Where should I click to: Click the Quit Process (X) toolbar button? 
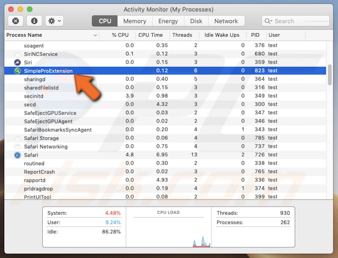pos(15,21)
